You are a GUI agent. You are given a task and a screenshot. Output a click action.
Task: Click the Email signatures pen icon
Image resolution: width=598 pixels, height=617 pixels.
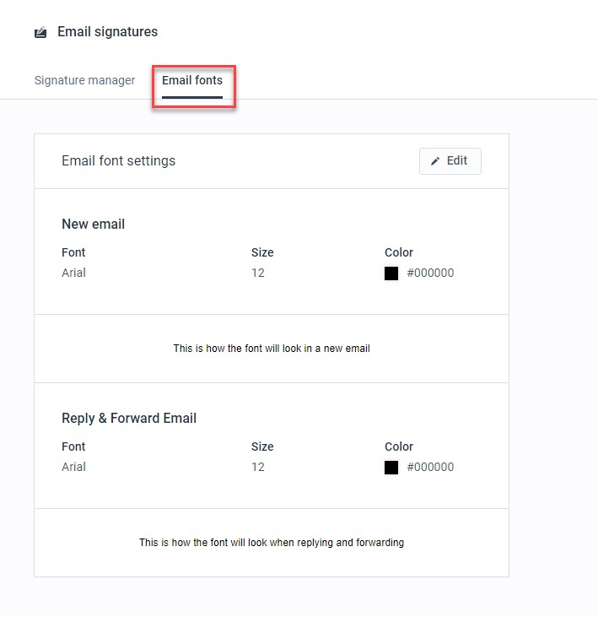click(x=40, y=32)
